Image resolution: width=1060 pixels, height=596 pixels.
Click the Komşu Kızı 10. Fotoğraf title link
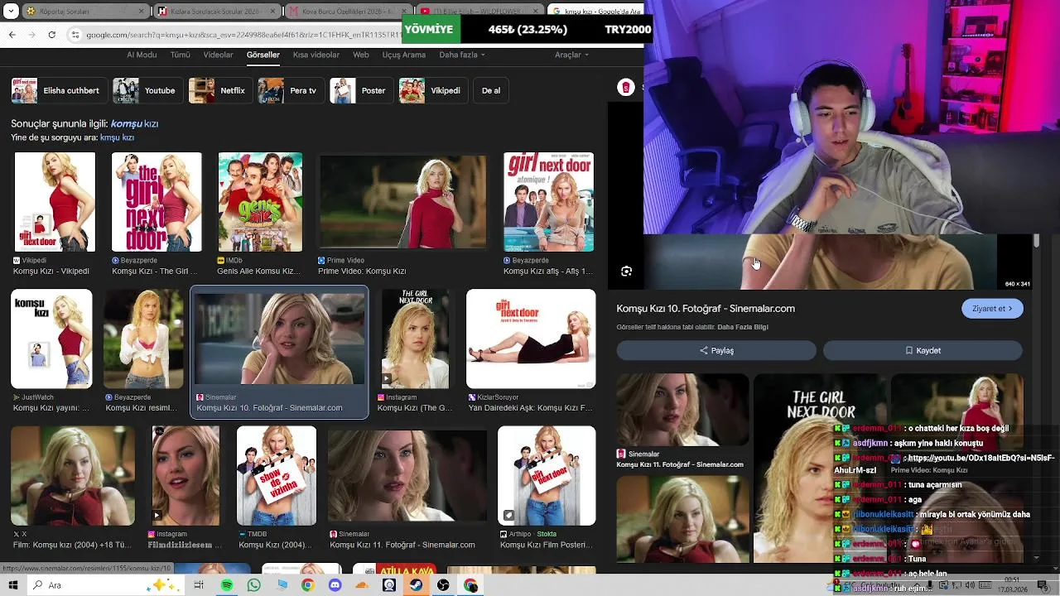point(706,308)
